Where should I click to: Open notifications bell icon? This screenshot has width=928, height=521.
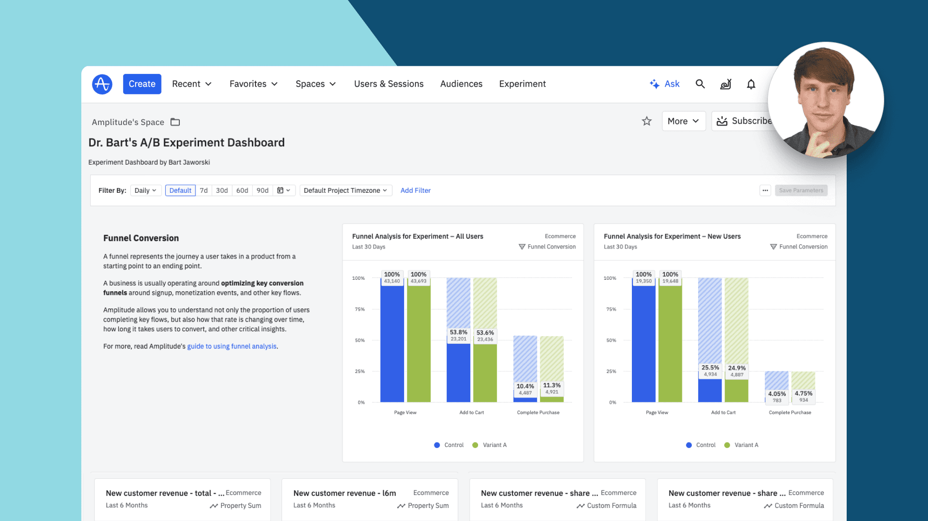click(x=751, y=84)
